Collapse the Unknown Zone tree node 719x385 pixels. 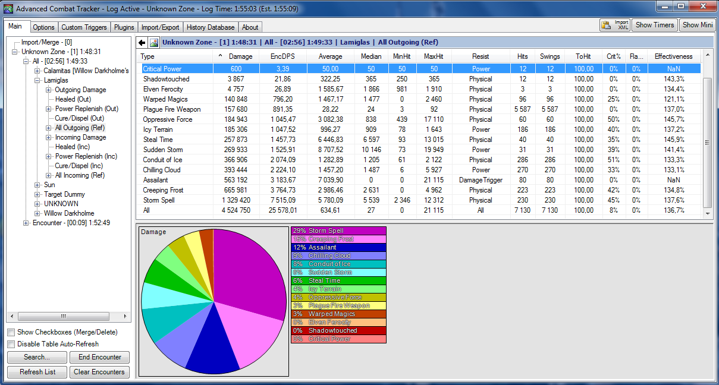click(x=16, y=52)
